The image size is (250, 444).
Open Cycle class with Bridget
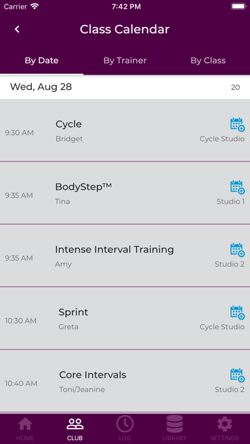125,130
